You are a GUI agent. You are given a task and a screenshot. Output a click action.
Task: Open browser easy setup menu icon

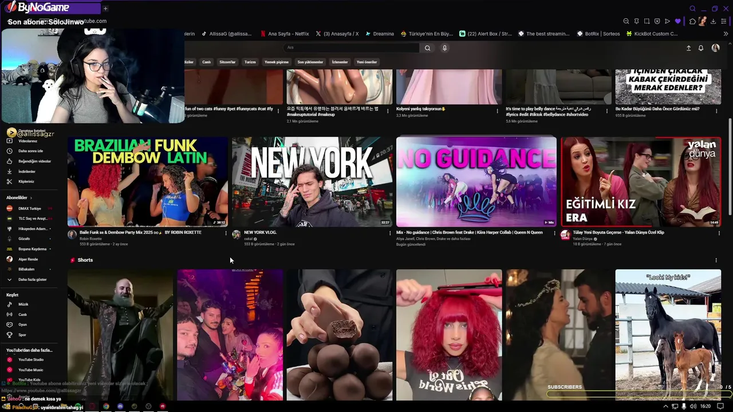(x=724, y=21)
